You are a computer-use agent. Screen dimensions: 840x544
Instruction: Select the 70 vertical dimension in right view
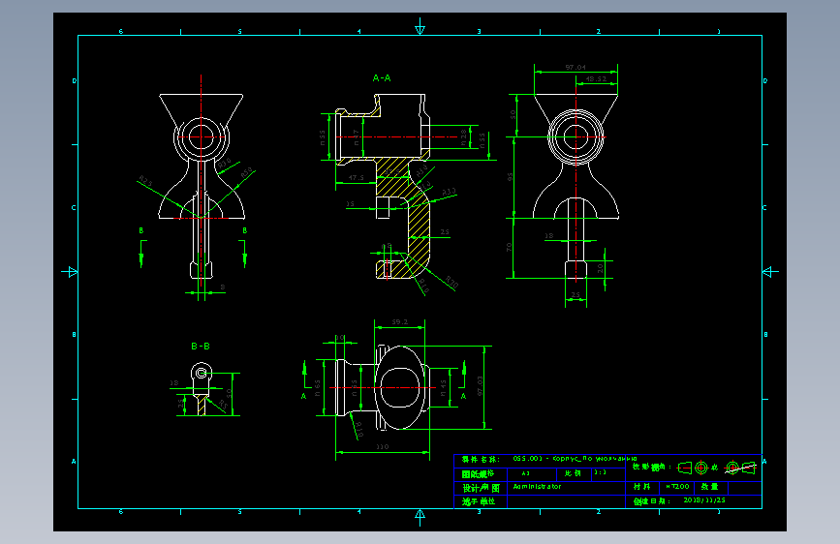coord(509,247)
